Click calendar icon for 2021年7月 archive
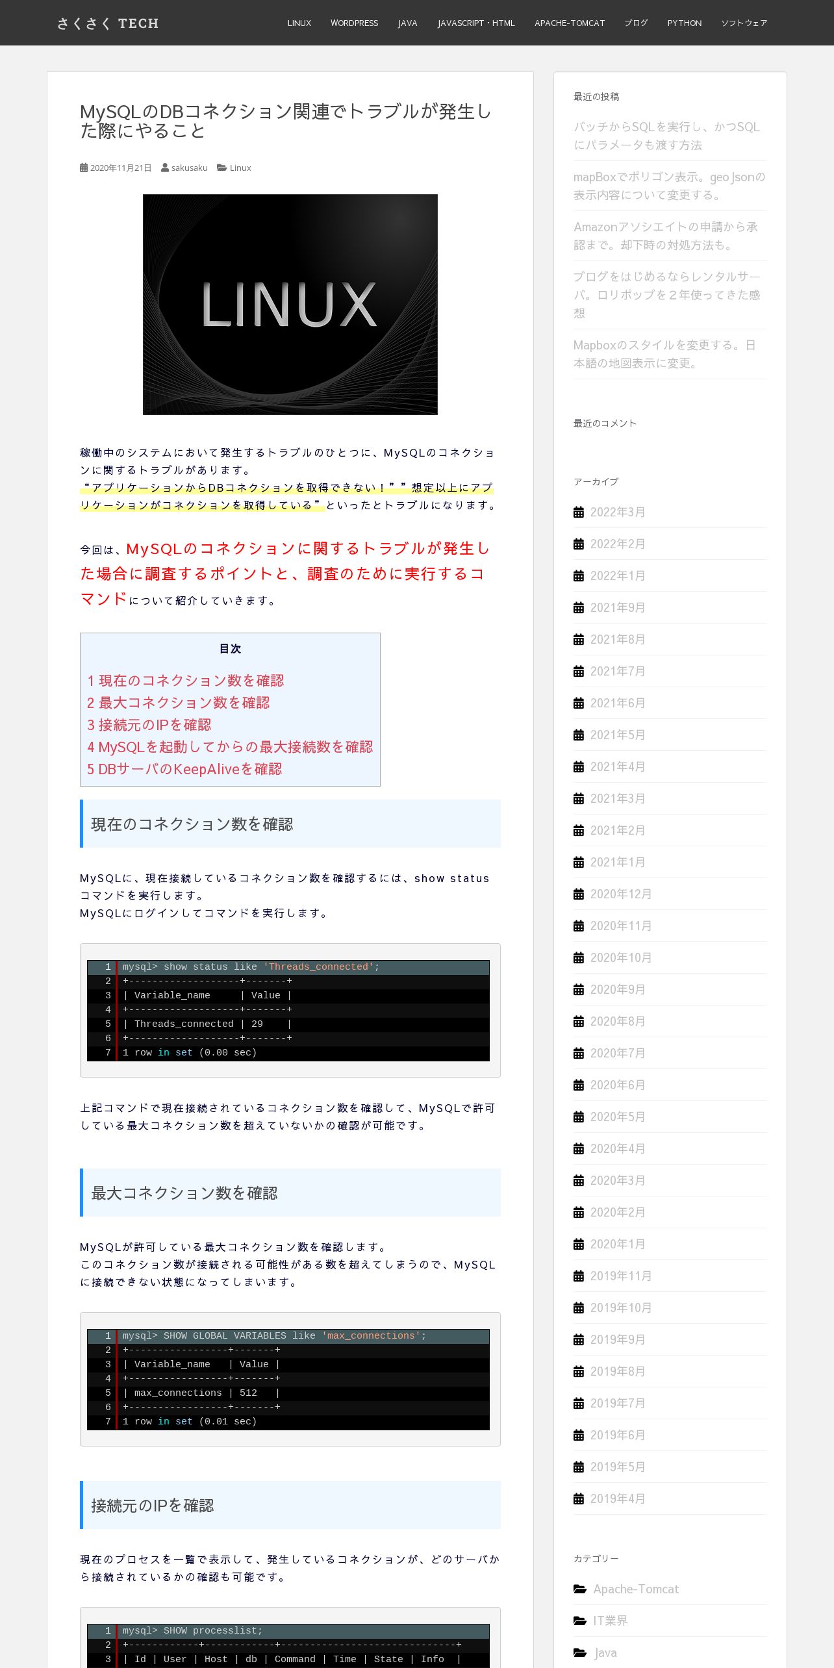834x1668 pixels. [x=579, y=671]
